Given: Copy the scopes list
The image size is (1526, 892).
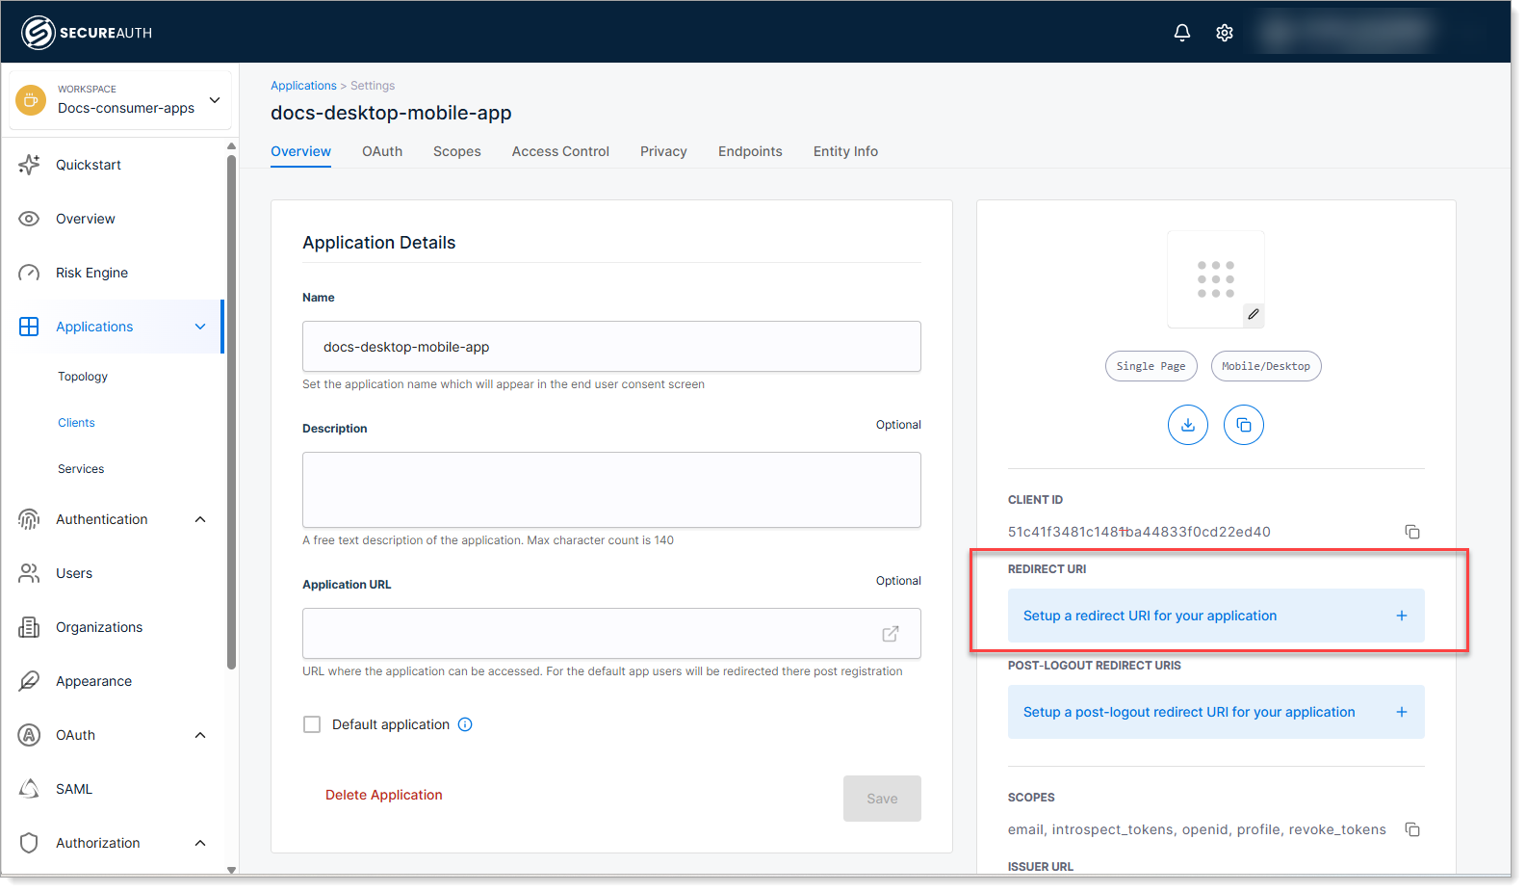Looking at the screenshot, I should pyautogui.click(x=1412, y=829).
